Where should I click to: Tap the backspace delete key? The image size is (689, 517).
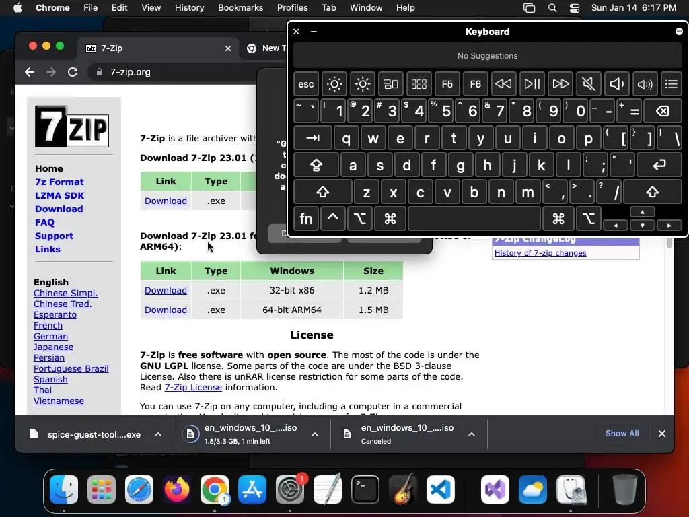click(x=663, y=111)
